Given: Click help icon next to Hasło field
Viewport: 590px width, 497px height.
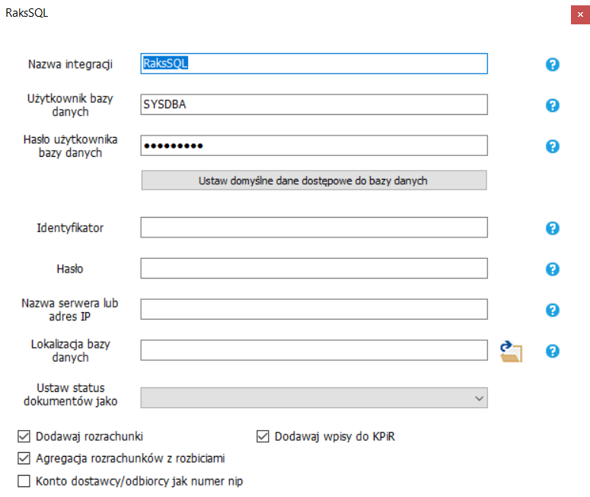Looking at the screenshot, I should pyautogui.click(x=553, y=269).
